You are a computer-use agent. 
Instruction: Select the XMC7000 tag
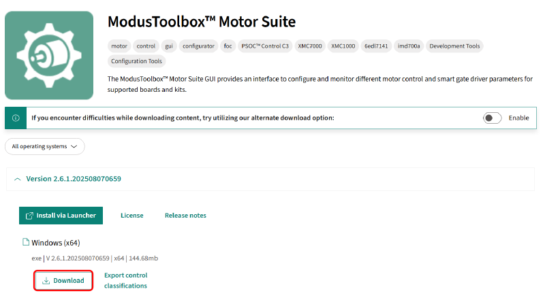(x=310, y=46)
